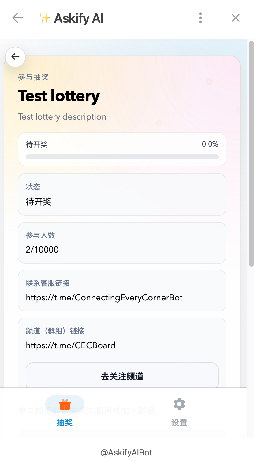Open the three-dot more options menu
This screenshot has height=461, width=254.
[200, 18]
